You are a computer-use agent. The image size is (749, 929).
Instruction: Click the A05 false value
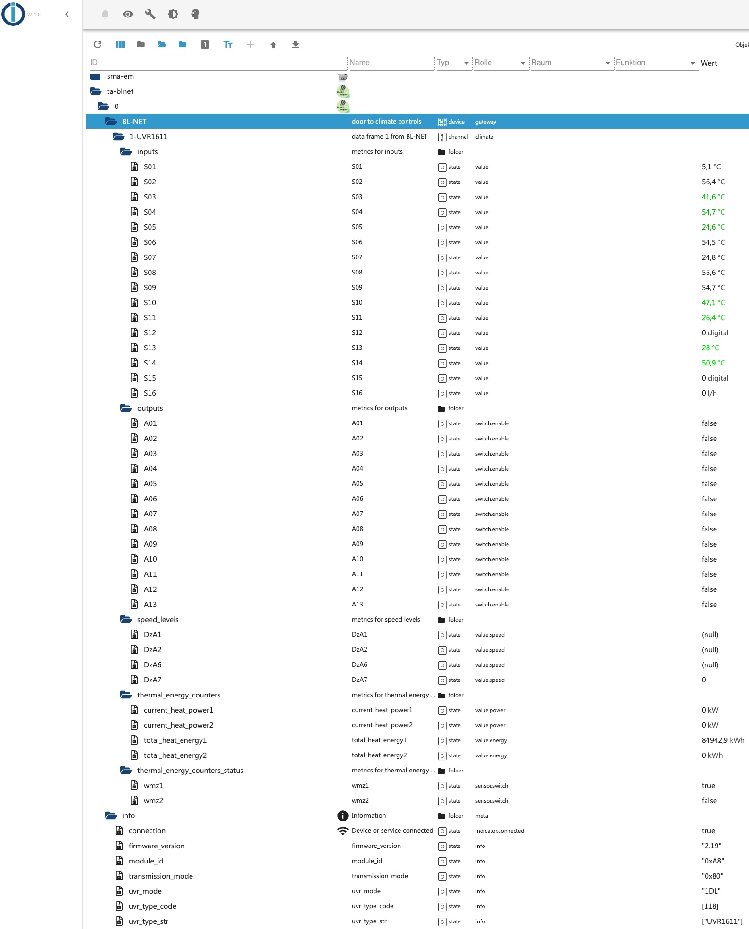(x=709, y=484)
